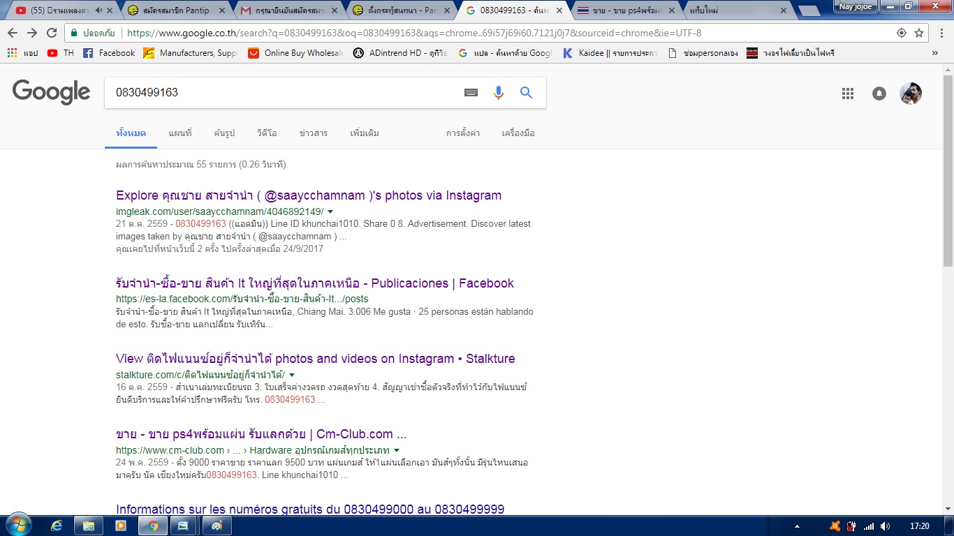Open the Chrome three-dot menu
The width and height of the screenshot is (954, 536).
[941, 33]
